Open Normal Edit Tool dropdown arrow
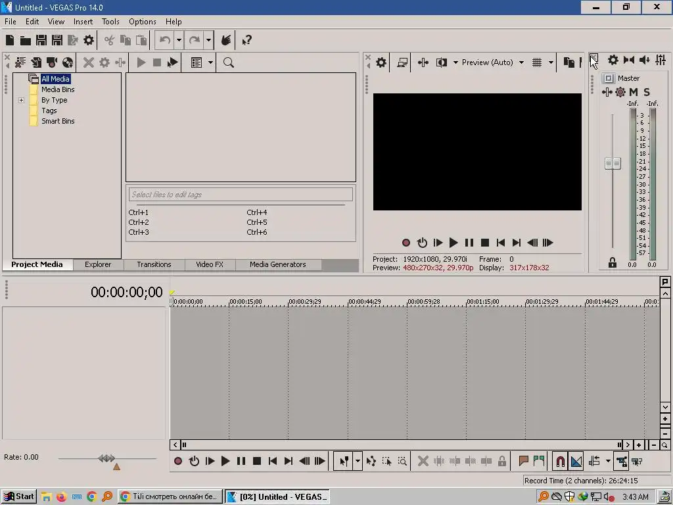 click(x=358, y=462)
